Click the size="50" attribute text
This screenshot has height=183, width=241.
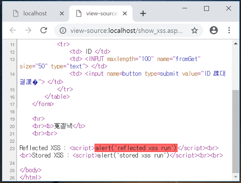(33, 66)
